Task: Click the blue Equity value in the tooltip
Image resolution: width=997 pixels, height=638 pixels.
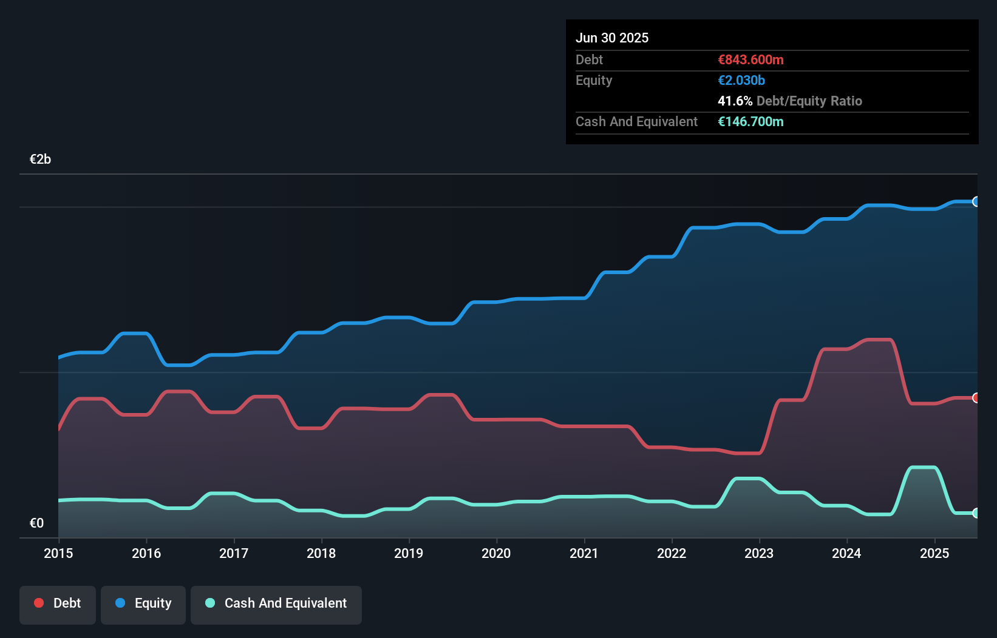Action: 741,80
